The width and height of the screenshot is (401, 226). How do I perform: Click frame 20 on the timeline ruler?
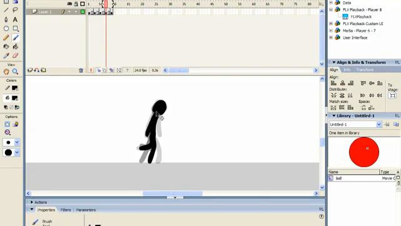point(142,4)
